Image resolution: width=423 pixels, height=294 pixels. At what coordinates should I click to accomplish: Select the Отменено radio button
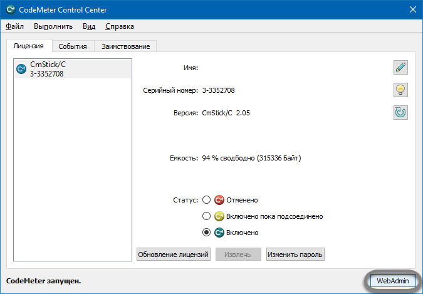[206, 200]
